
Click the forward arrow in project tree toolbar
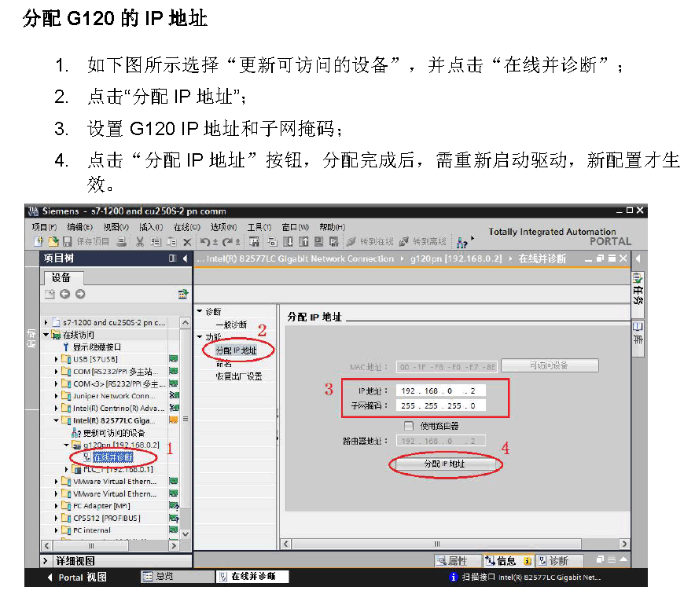[x=80, y=294]
